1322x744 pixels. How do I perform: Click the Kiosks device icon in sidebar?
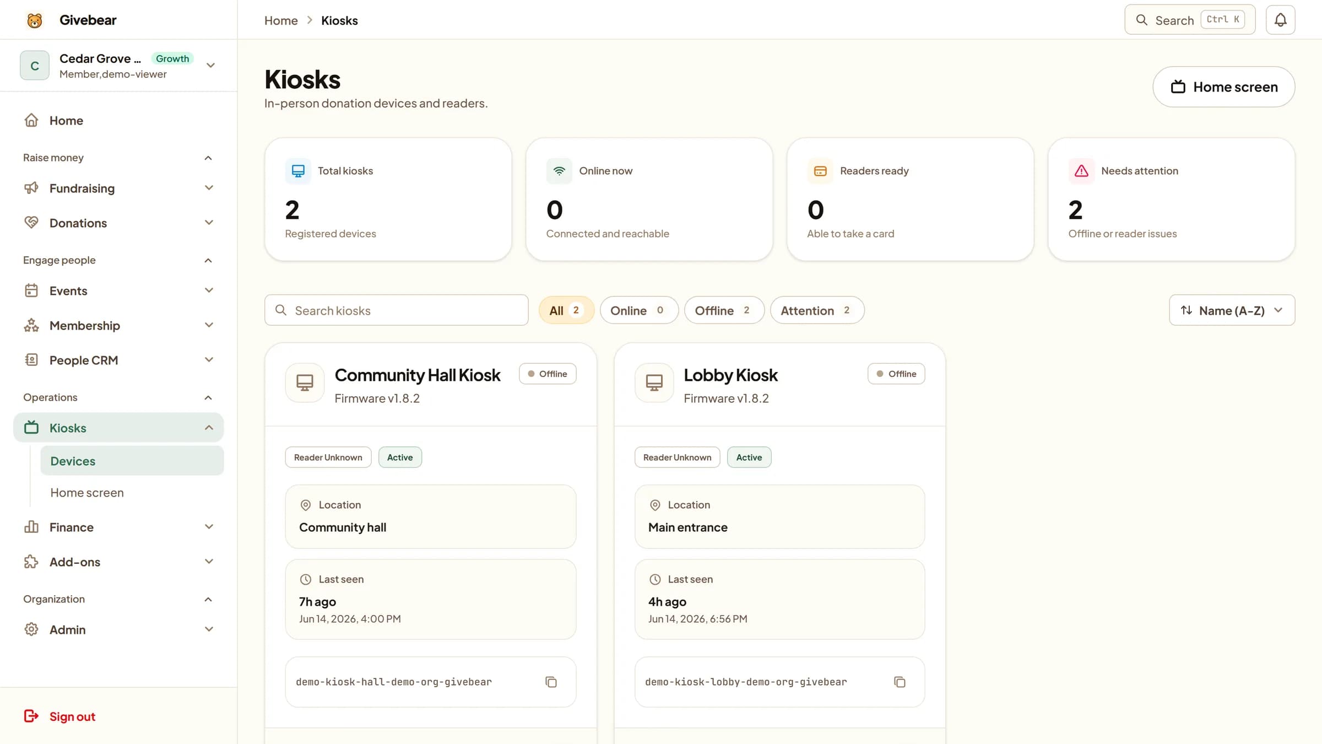tap(31, 428)
